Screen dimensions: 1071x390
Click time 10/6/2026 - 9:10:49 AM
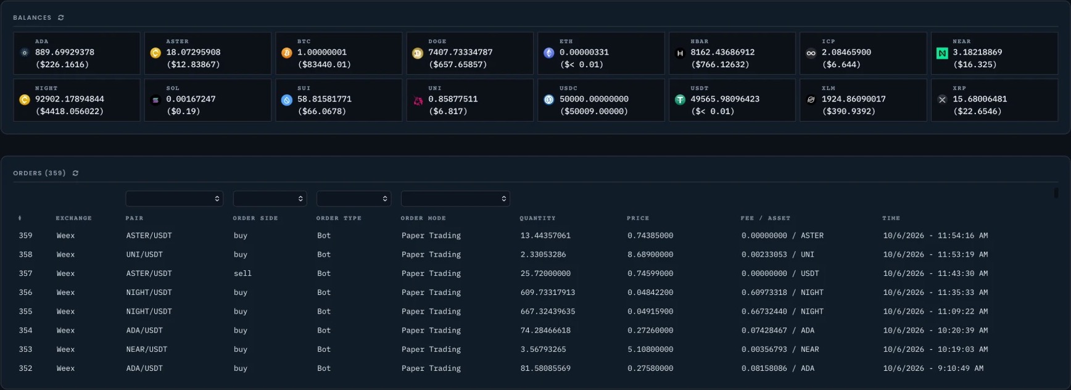[x=933, y=368]
